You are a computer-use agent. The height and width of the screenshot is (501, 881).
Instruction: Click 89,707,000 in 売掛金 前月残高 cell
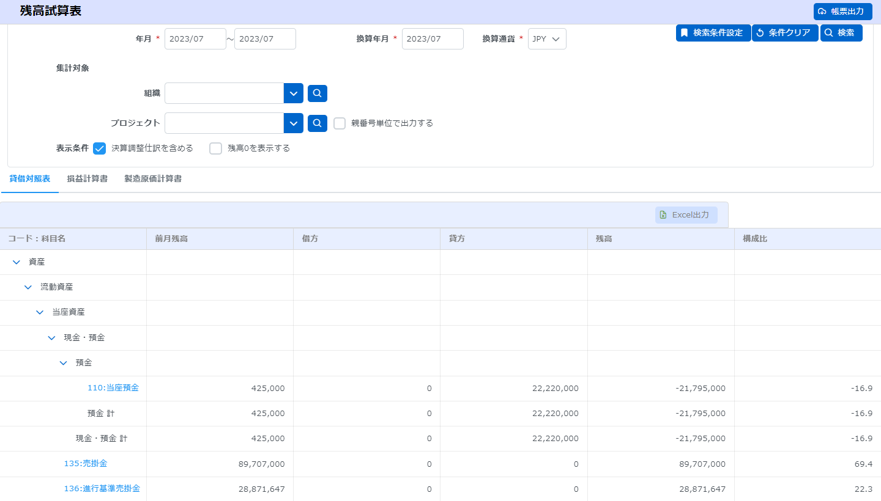point(261,464)
